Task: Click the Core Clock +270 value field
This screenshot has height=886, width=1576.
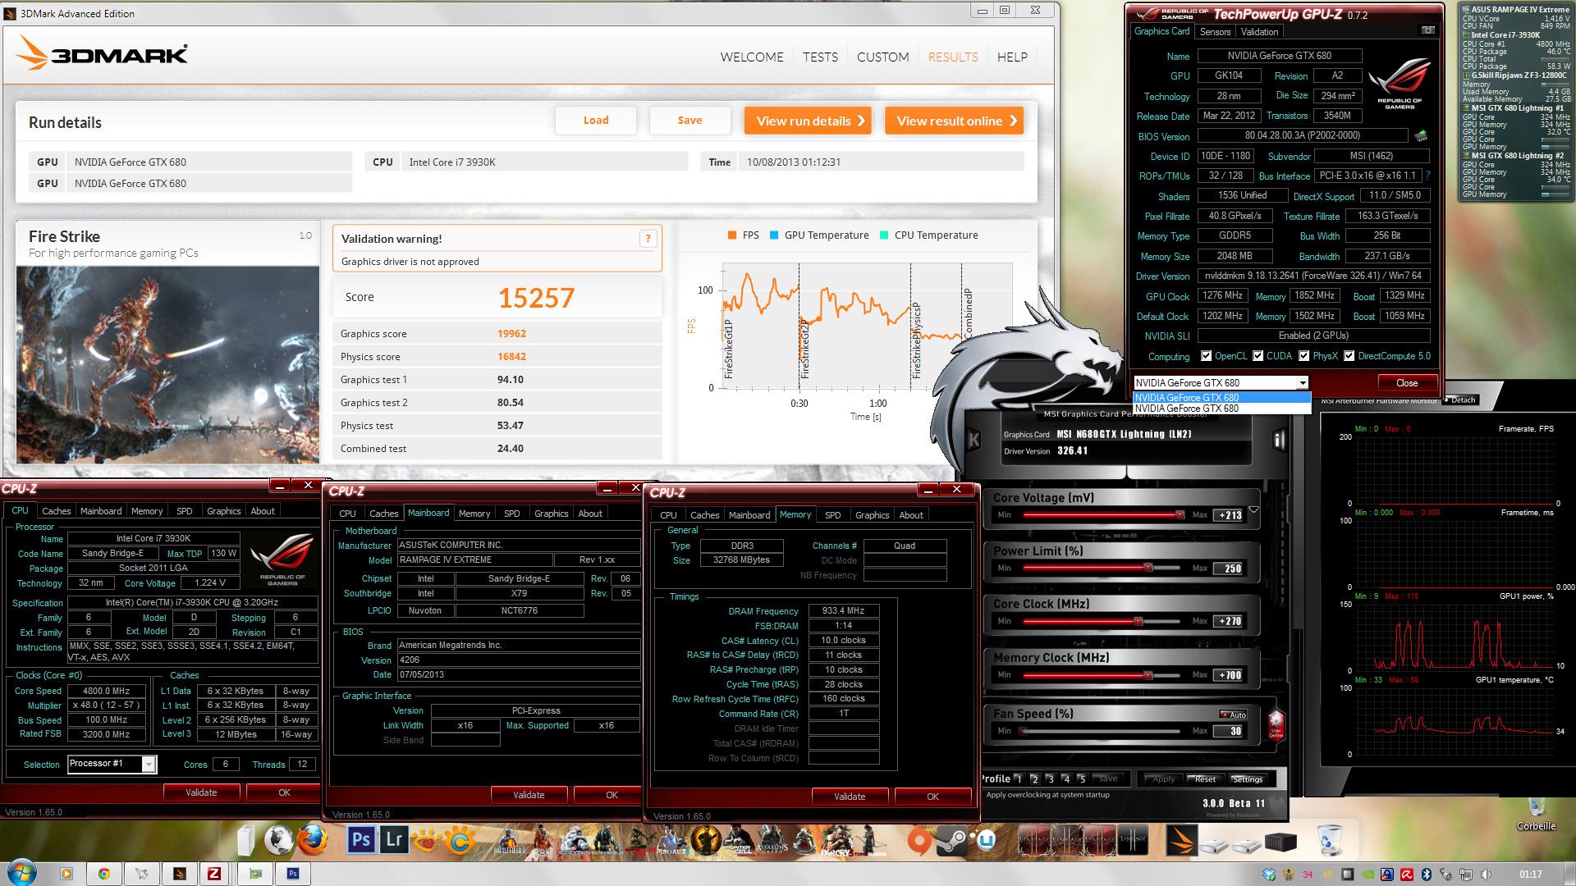Action: (1228, 621)
